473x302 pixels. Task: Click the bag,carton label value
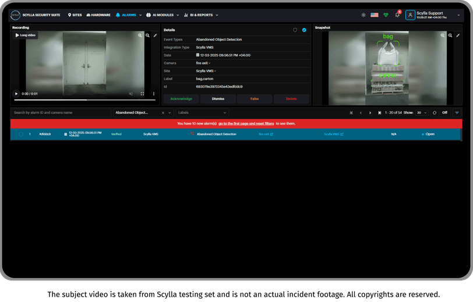click(x=204, y=79)
